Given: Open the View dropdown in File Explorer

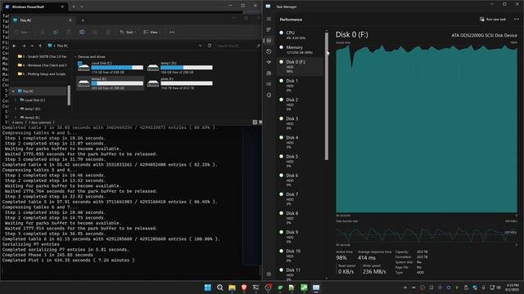Looking at the screenshot, I should [152, 32].
